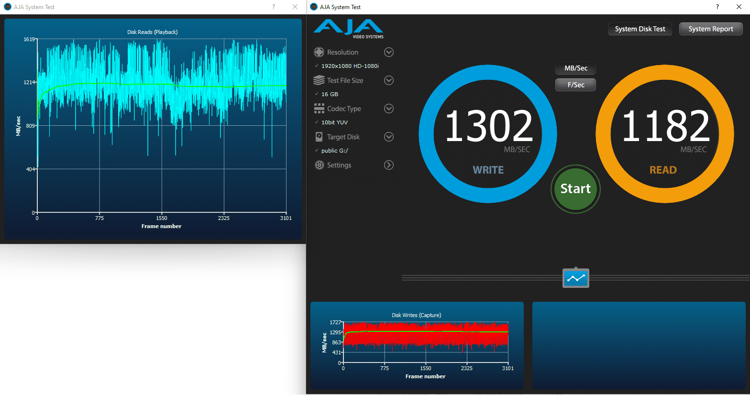Open the System Report view
Viewport: 750px width, 395px height.
tap(711, 29)
